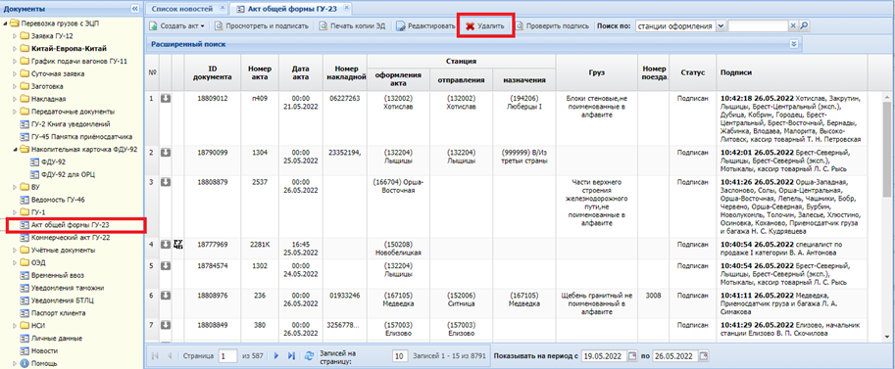Clear the search field with X icon
895x369 pixels.
pyautogui.click(x=793, y=26)
